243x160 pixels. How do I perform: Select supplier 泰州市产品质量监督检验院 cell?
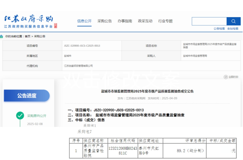pos(95,151)
